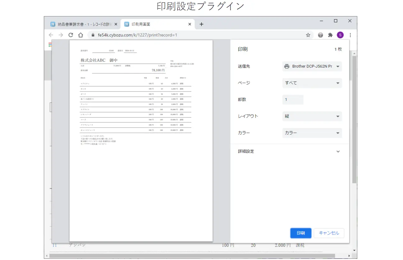This screenshot has width=403, height=260.
Task: Reload the page with refresh icon
Action: click(x=71, y=35)
